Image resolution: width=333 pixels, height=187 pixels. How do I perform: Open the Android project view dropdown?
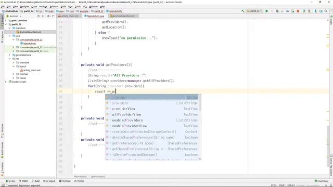pos(14,16)
